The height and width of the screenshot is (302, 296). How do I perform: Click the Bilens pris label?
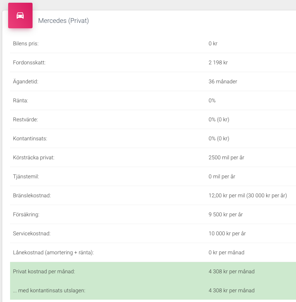(x=26, y=43)
